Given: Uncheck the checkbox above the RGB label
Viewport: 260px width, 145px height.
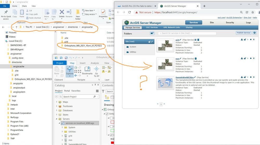Looking at the screenshot, I should 111,135.
